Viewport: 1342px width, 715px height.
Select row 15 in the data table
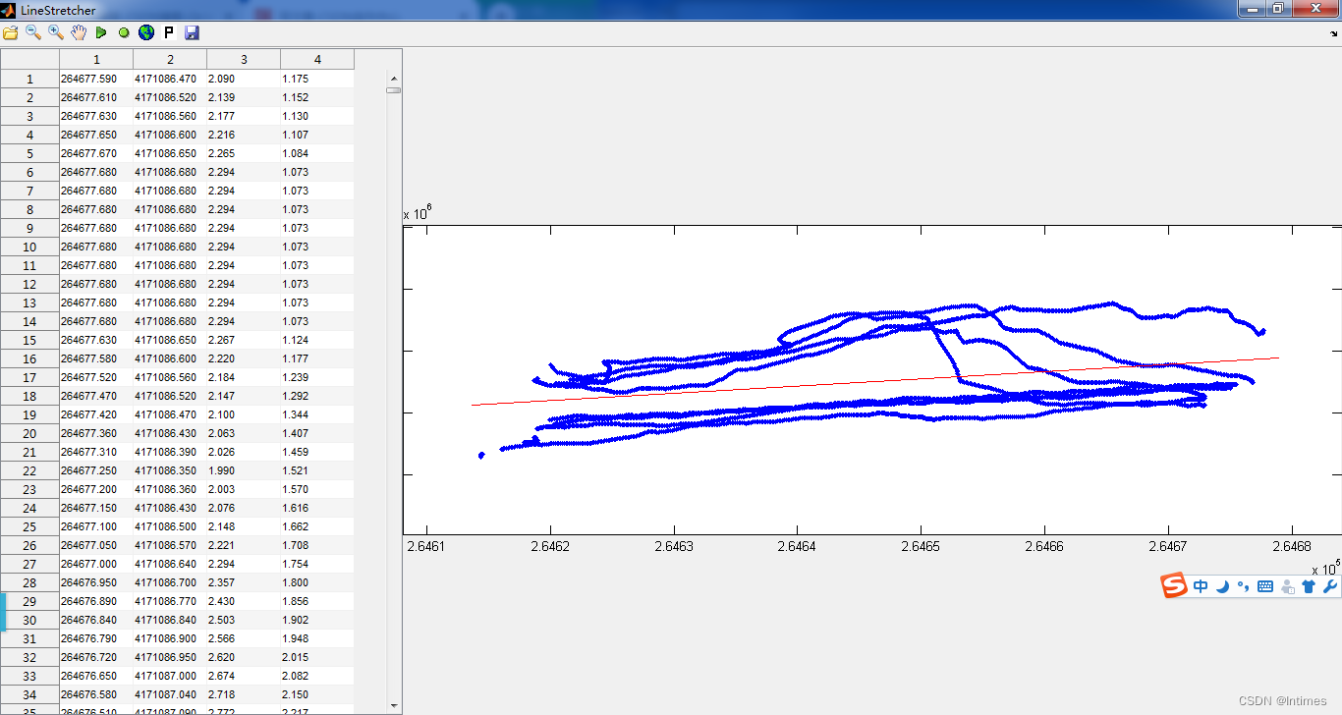(x=29, y=340)
